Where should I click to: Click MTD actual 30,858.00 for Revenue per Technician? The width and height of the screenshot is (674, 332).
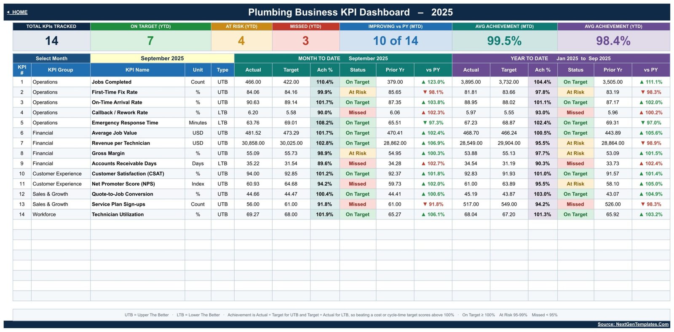pos(253,143)
